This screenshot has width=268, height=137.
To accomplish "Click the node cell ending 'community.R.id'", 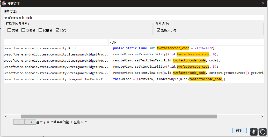I will tap(56, 48).
